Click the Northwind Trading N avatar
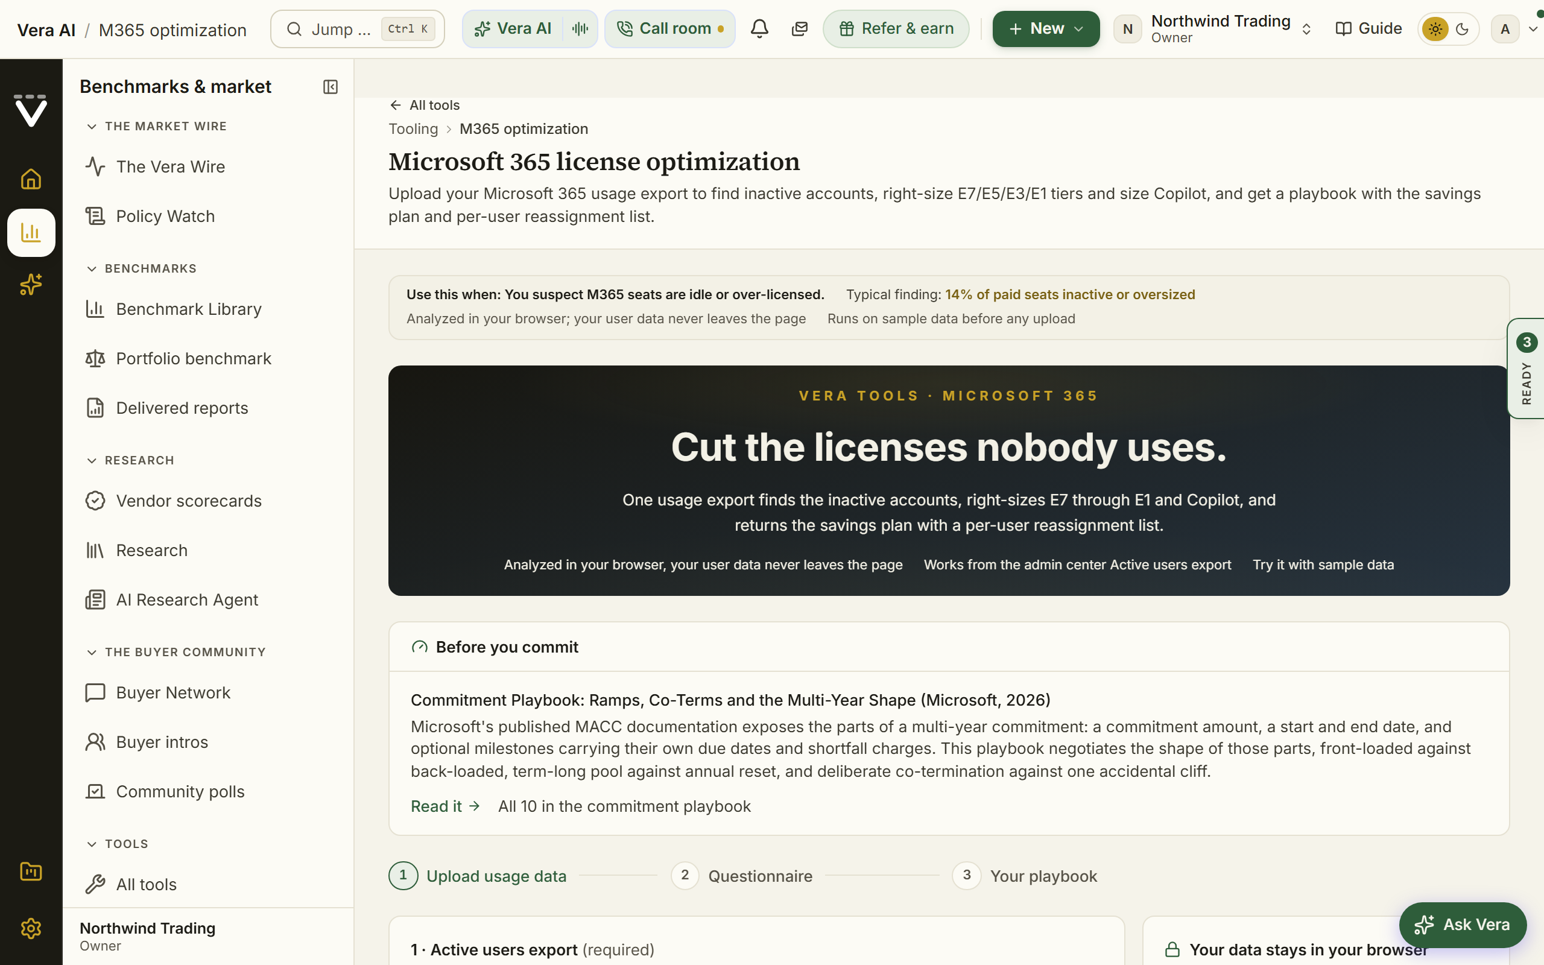Viewport: 1544px width, 965px height. (1127, 29)
